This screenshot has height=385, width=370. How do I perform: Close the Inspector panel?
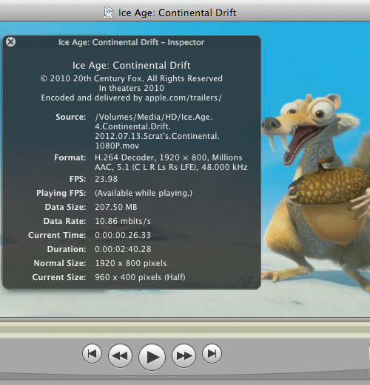tap(10, 42)
